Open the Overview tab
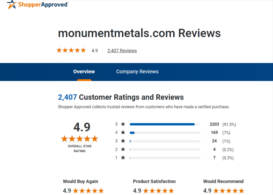 tap(84, 72)
